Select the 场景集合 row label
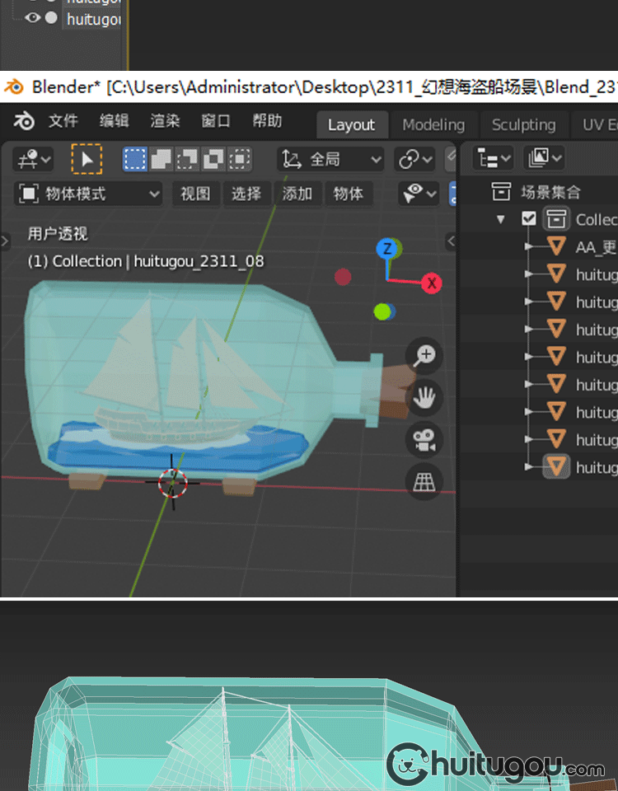618x791 pixels. click(550, 192)
